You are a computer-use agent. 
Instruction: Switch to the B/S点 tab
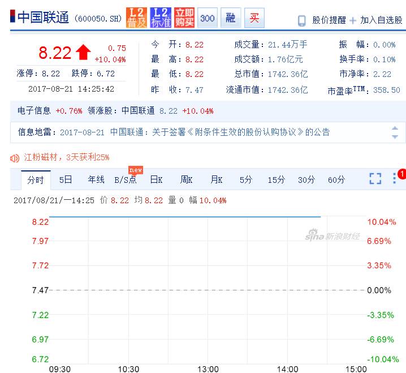pos(126,179)
